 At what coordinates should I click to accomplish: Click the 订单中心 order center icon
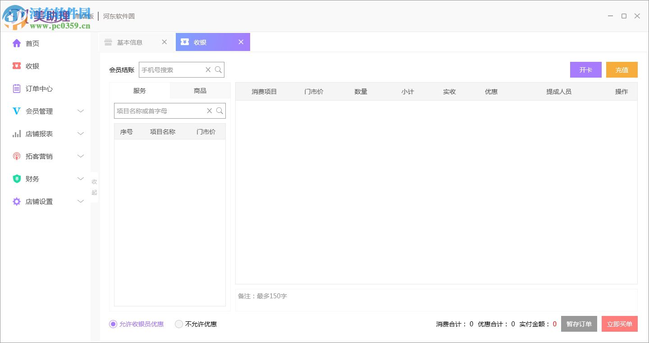16,88
